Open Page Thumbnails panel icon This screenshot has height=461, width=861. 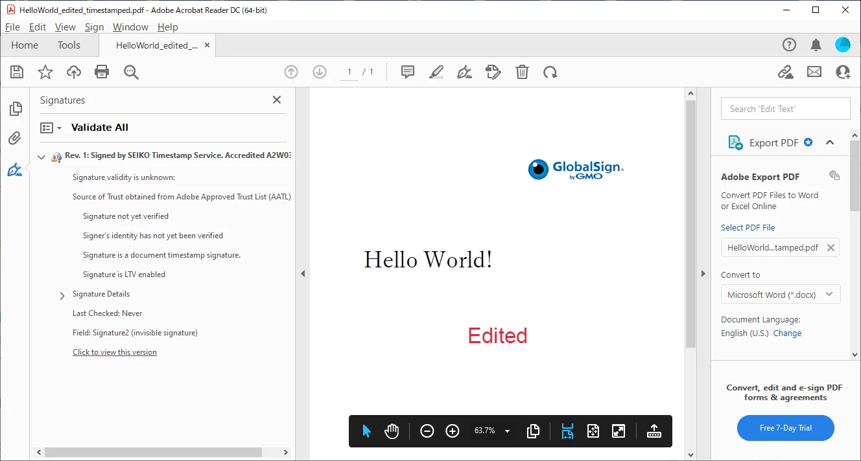pyautogui.click(x=16, y=108)
